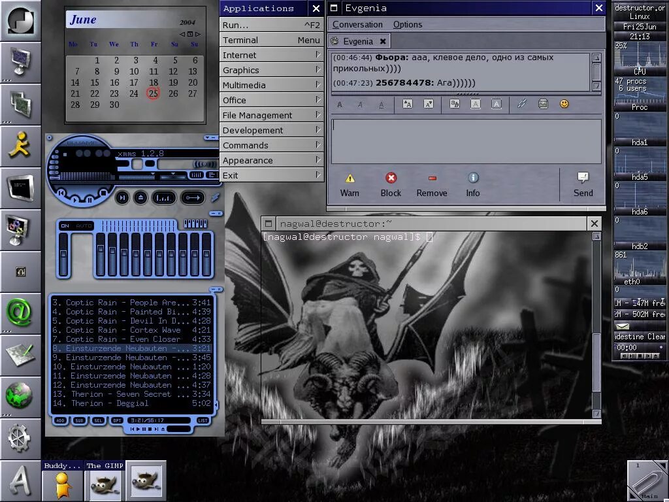Select track 14 Therion - Deggial
The image size is (669, 502).
coord(131,403)
